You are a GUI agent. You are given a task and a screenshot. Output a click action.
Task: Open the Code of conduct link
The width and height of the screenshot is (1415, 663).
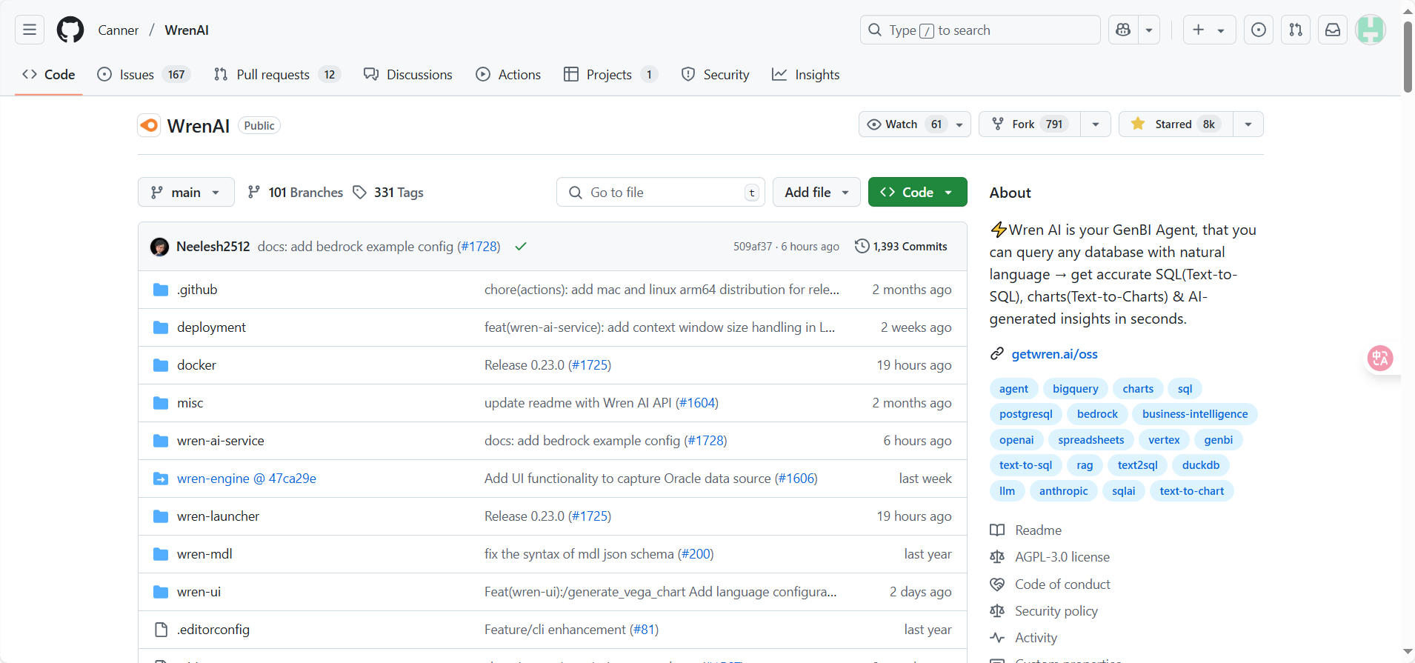1062,584
